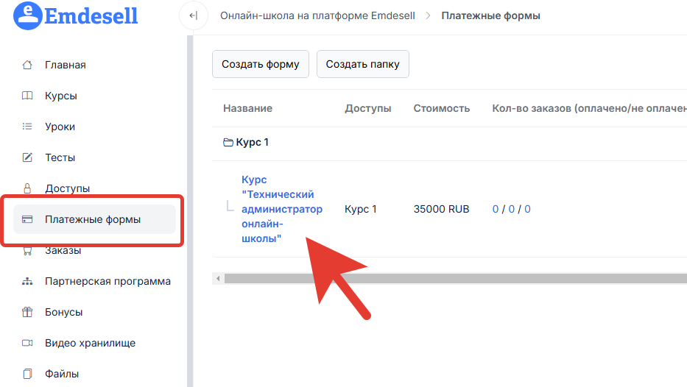Click the first 0 in orders count
687x387 pixels.
pyautogui.click(x=496, y=209)
